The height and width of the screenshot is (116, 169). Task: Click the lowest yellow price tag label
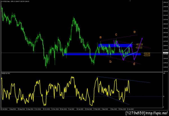(x=147, y=55)
